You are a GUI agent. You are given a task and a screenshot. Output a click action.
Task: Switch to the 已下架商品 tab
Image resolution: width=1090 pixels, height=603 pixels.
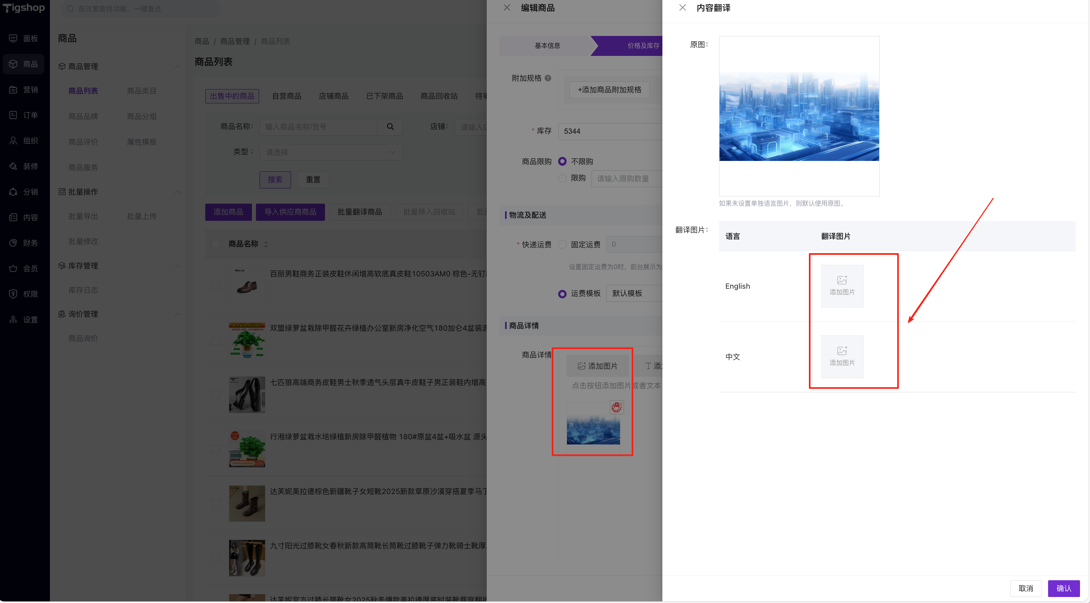click(x=384, y=96)
